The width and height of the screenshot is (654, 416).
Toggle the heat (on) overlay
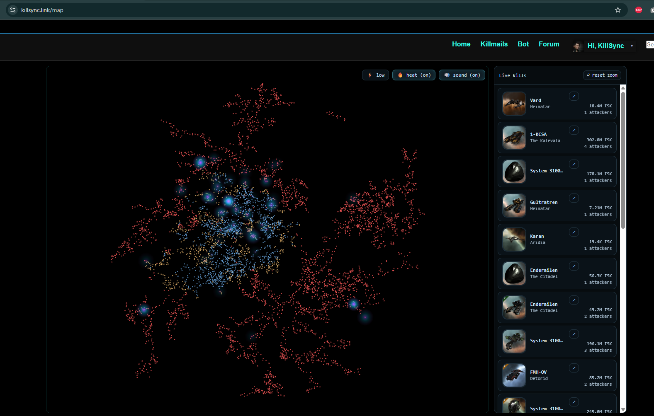[413, 75]
